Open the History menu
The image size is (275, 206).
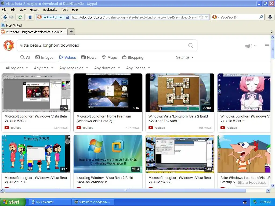point(34,10)
